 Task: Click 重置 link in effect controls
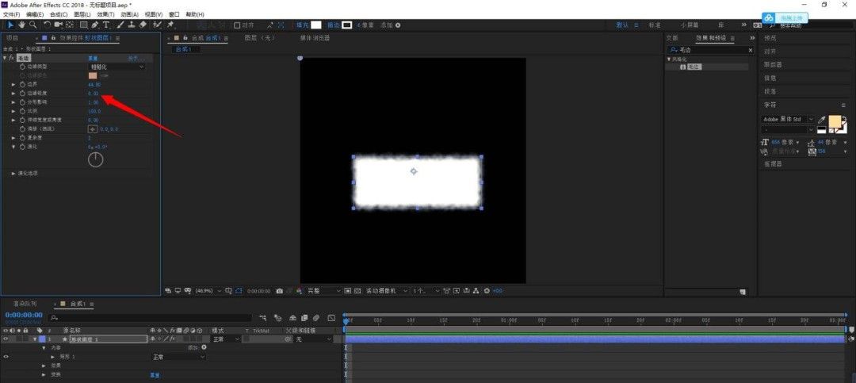click(93, 58)
